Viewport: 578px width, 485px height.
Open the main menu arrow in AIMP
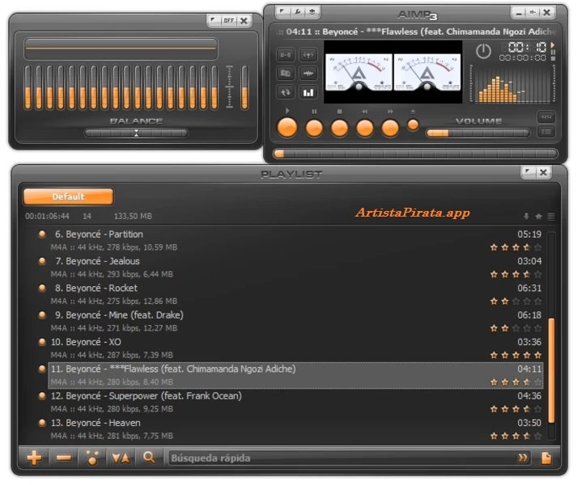coord(282,12)
